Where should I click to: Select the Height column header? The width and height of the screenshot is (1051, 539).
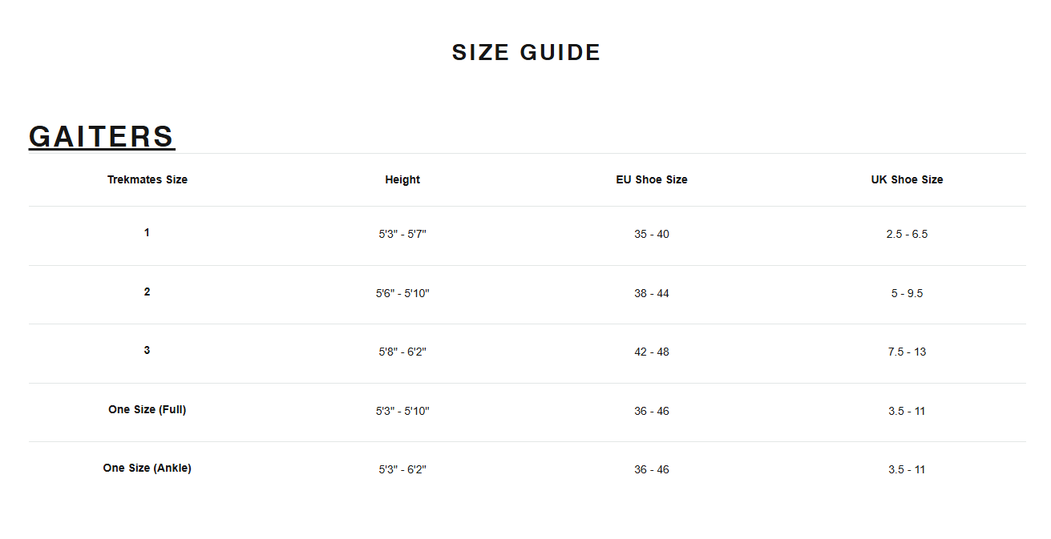(402, 179)
